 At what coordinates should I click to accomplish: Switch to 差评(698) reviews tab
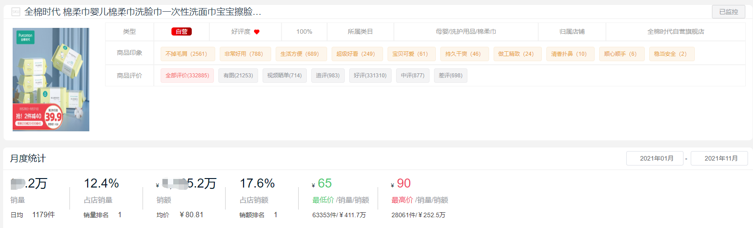point(451,76)
